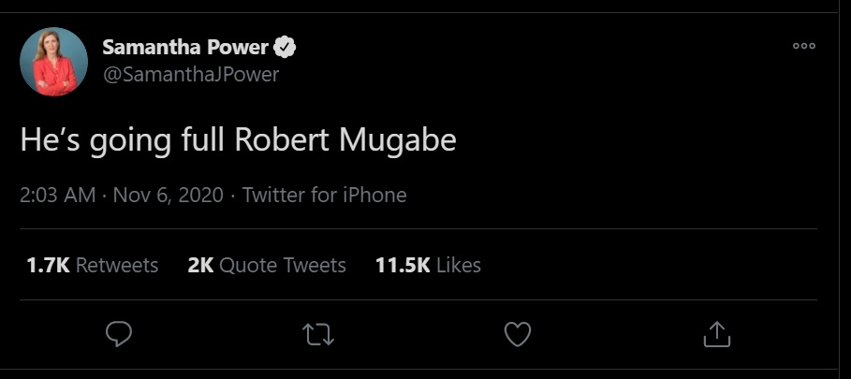The height and width of the screenshot is (379, 851).
Task: View the list under the "Retweets" label
Action: [117, 265]
